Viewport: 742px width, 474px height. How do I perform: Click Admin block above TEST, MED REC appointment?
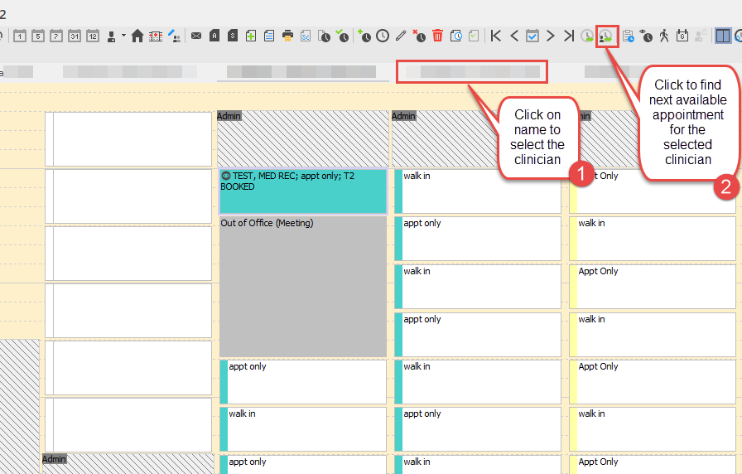tap(303, 138)
